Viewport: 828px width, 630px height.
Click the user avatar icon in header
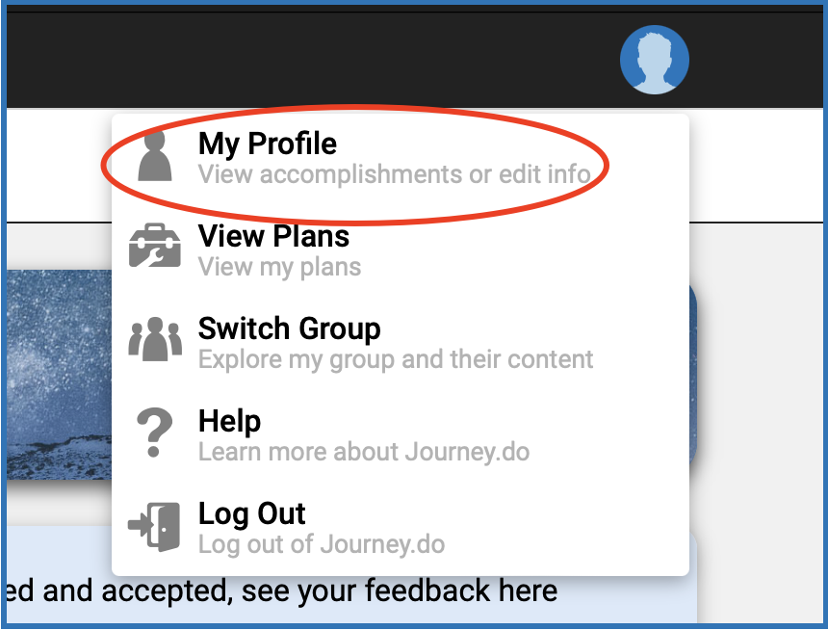tap(655, 60)
